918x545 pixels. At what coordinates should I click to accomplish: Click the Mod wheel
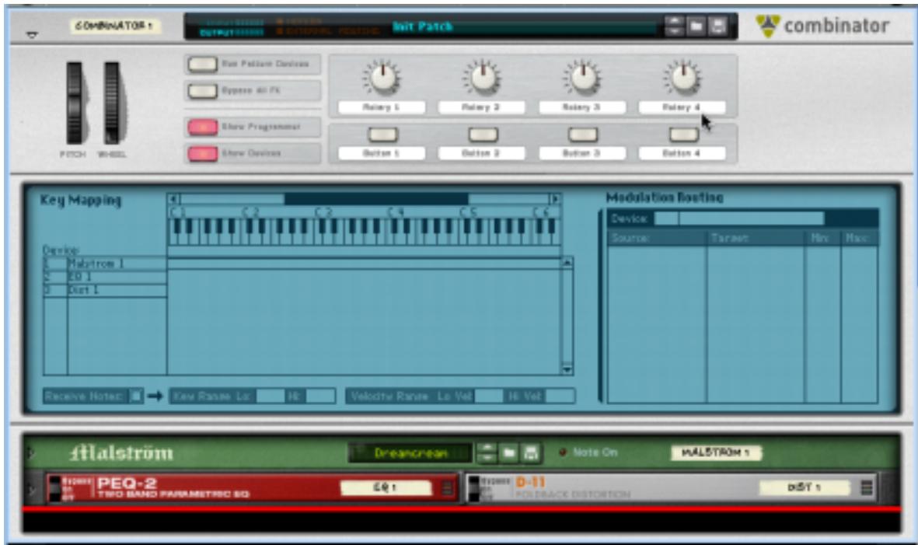[x=112, y=103]
